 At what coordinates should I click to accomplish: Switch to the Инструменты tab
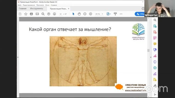(x=36, y=8)
